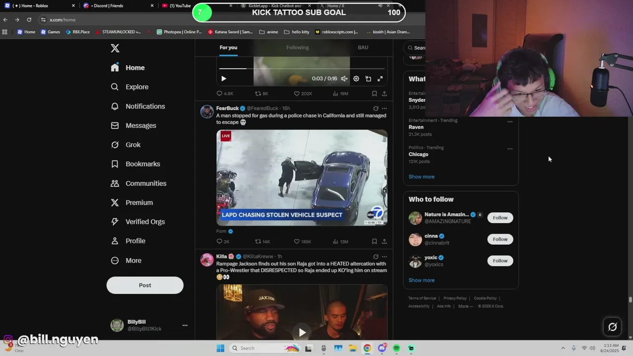Follow the cinna account

[x=500, y=239]
